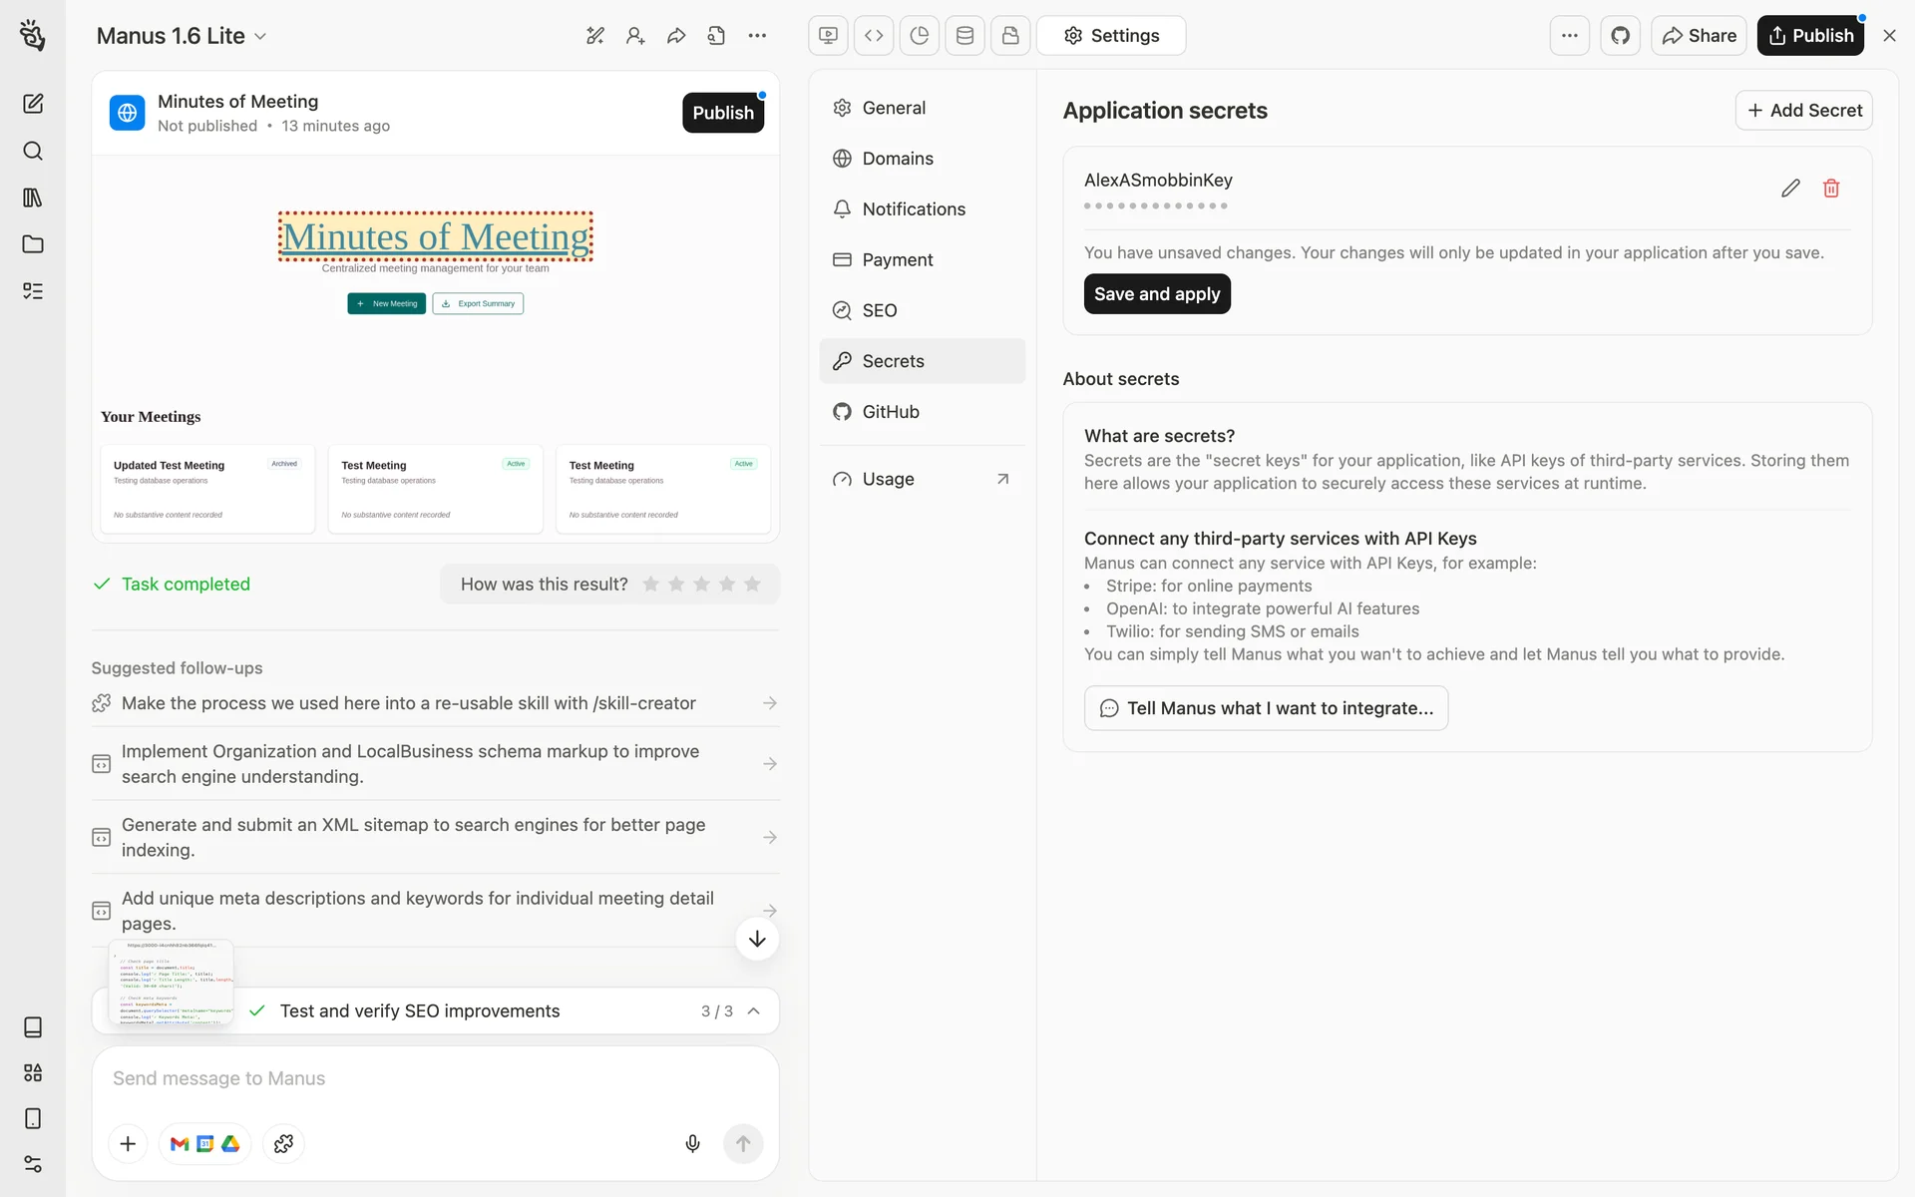Open the database icon in the toolbar
This screenshot has width=1915, height=1197.
(x=964, y=36)
